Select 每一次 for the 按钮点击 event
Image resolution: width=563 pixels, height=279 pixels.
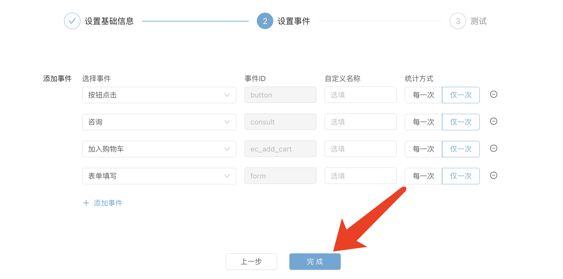[423, 95]
